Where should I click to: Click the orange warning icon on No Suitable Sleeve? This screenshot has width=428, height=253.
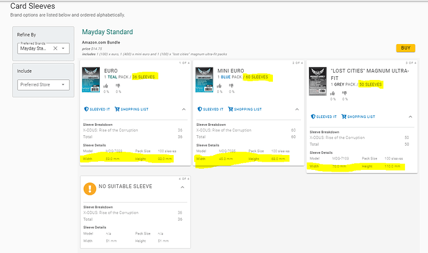[90, 189]
